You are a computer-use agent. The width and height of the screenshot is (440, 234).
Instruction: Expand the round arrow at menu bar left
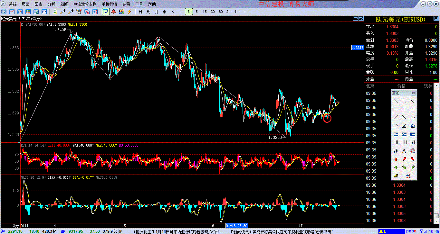click(x=3, y=4)
